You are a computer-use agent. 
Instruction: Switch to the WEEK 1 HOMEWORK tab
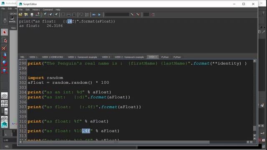coord(53,57)
